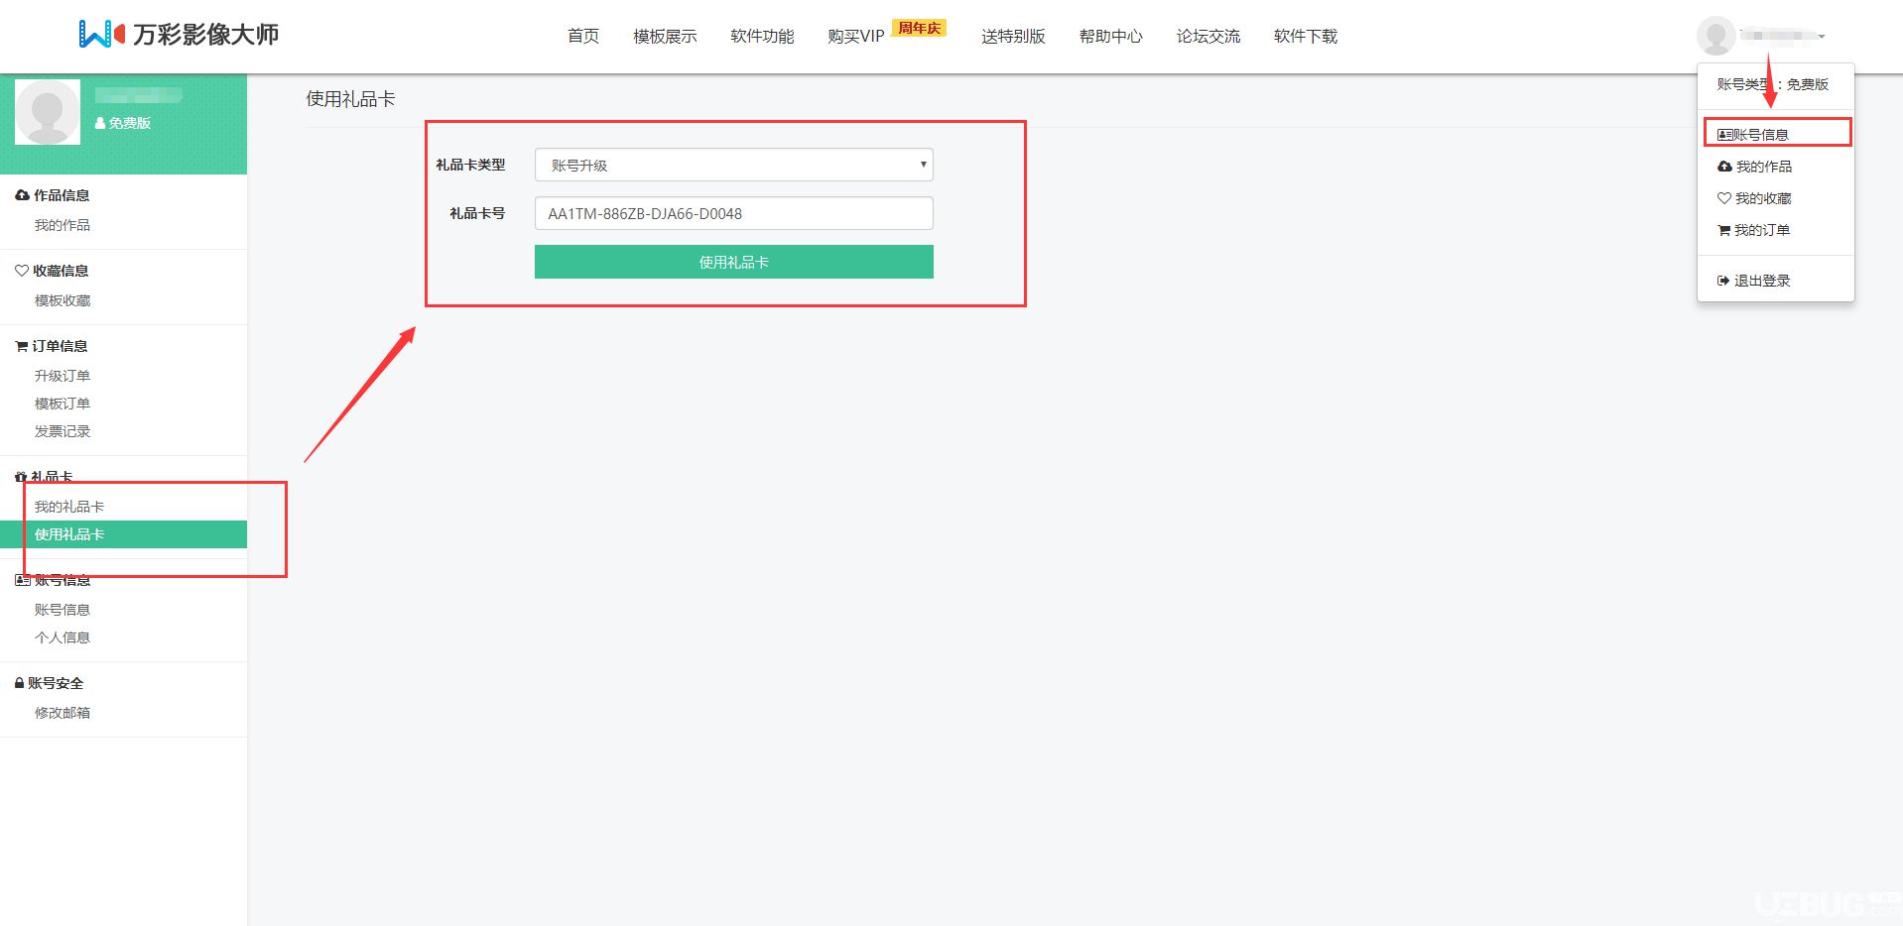Click the heart icon beside 收藏信息

point(22,271)
